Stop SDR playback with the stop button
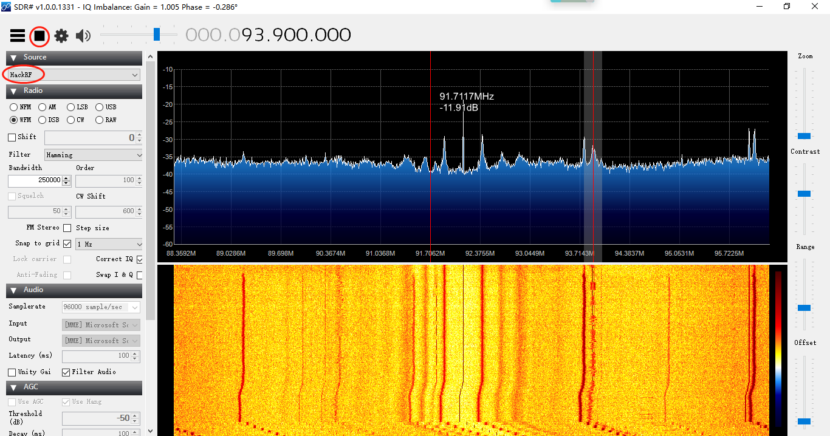The width and height of the screenshot is (830, 436). click(x=39, y=36)
